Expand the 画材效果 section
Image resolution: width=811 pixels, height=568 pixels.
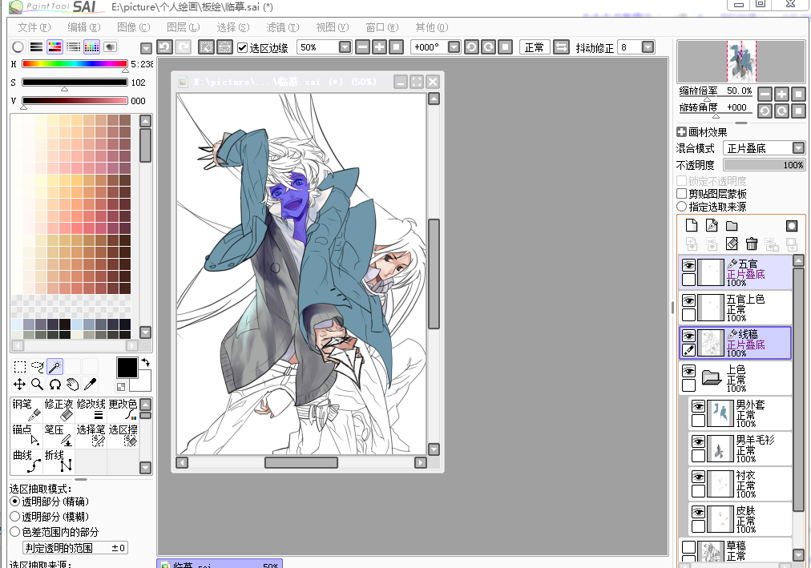(682, 132)
